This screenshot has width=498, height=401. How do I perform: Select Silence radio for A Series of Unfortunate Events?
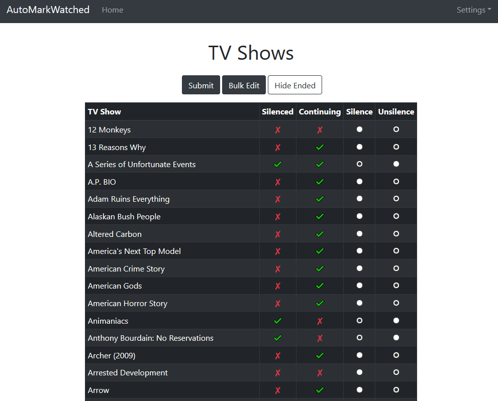[x=359, y=164]
